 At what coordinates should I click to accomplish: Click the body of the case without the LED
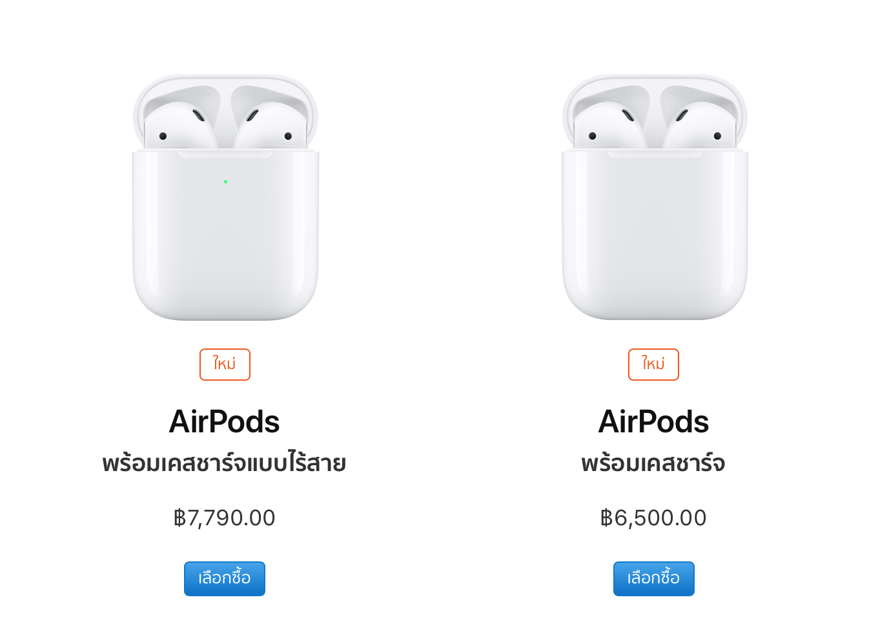(x=655, y=236)
